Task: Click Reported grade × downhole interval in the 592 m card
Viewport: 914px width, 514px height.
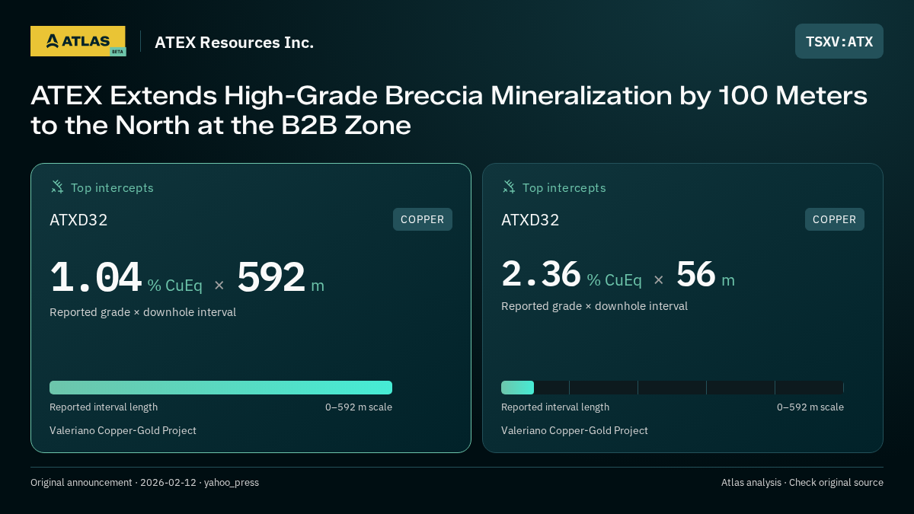Action: (x=142, y=312)
